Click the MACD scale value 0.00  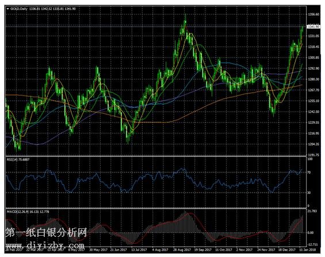(311, 232)
